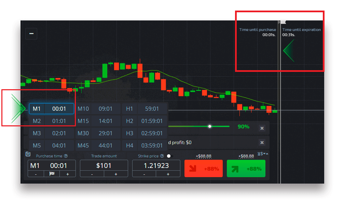The width and height of the screenshot is (344, 203).
Task: Click the red down +88% trade button
Action: coord(204,169)
